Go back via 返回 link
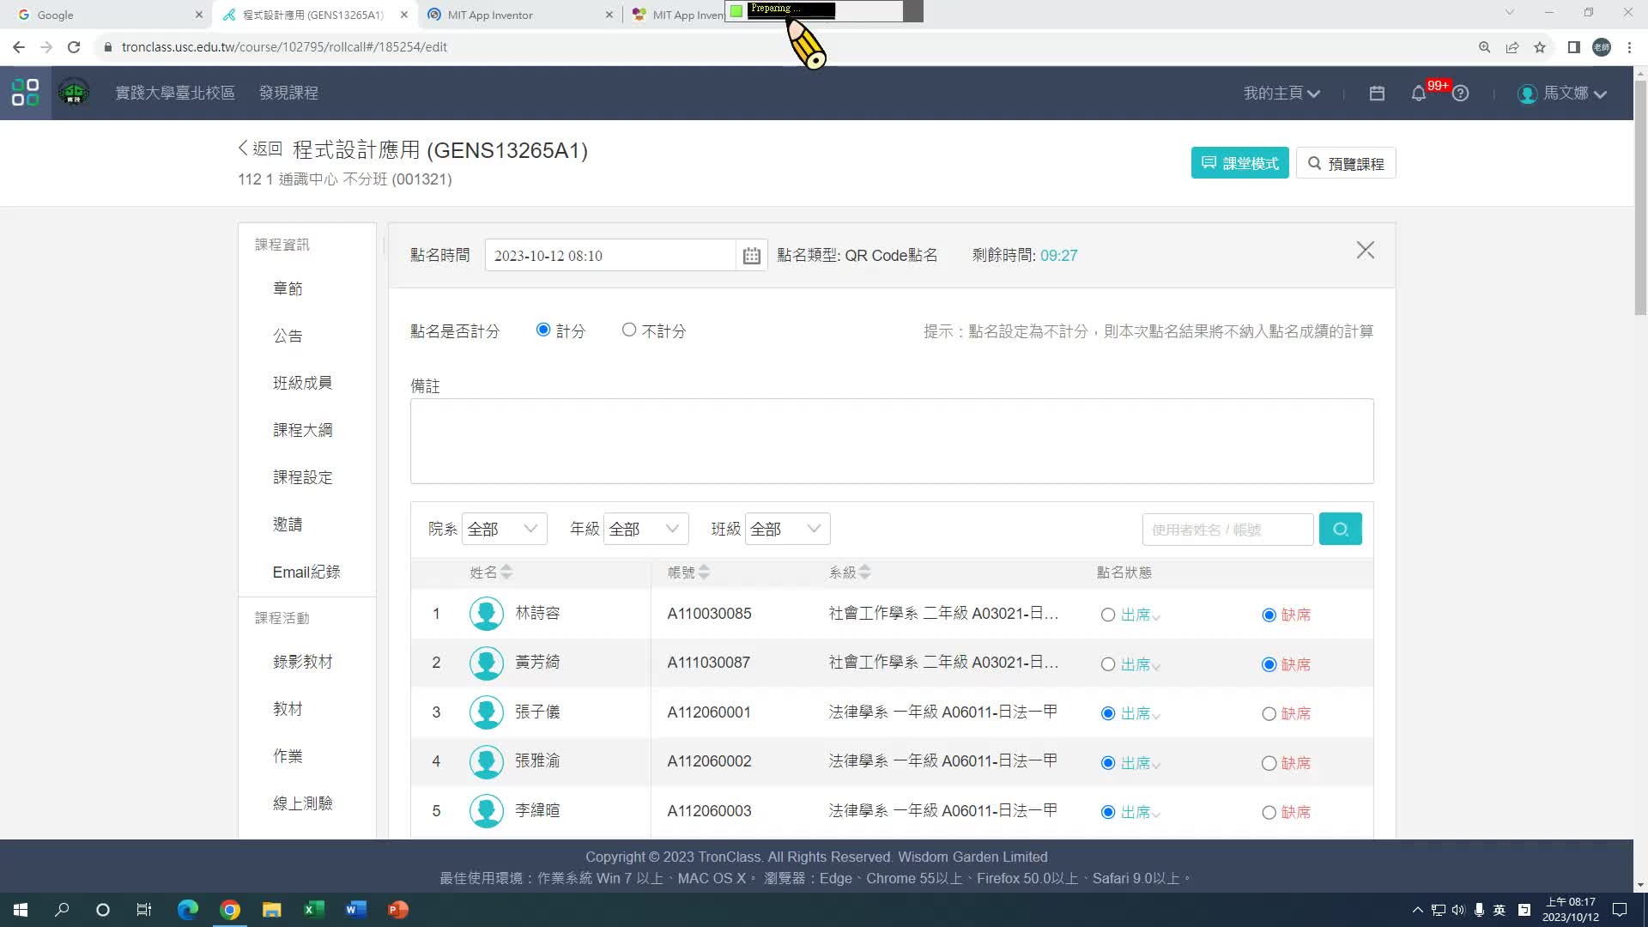The width and height of the screenshot is (1648, 927). [x=260, y=148]
